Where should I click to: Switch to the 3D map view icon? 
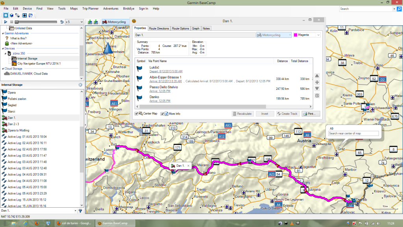[11, 15]
